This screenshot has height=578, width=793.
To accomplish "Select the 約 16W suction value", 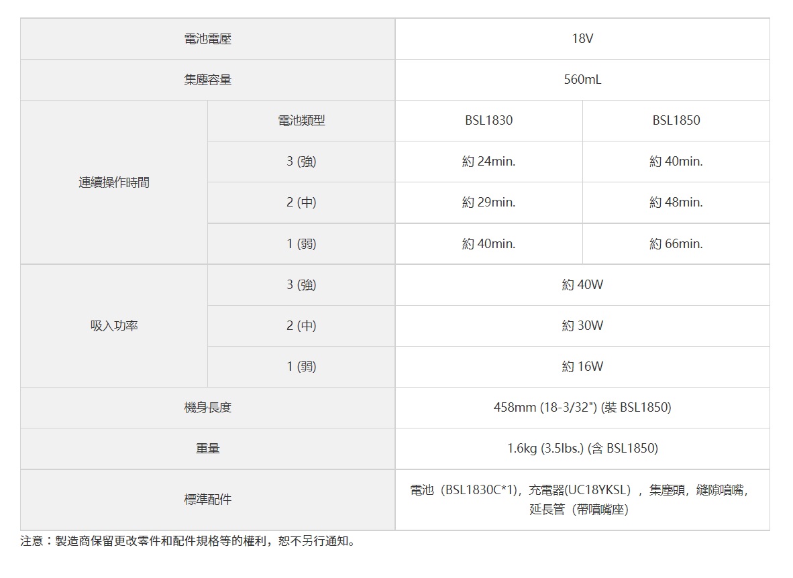I will 582,367.
